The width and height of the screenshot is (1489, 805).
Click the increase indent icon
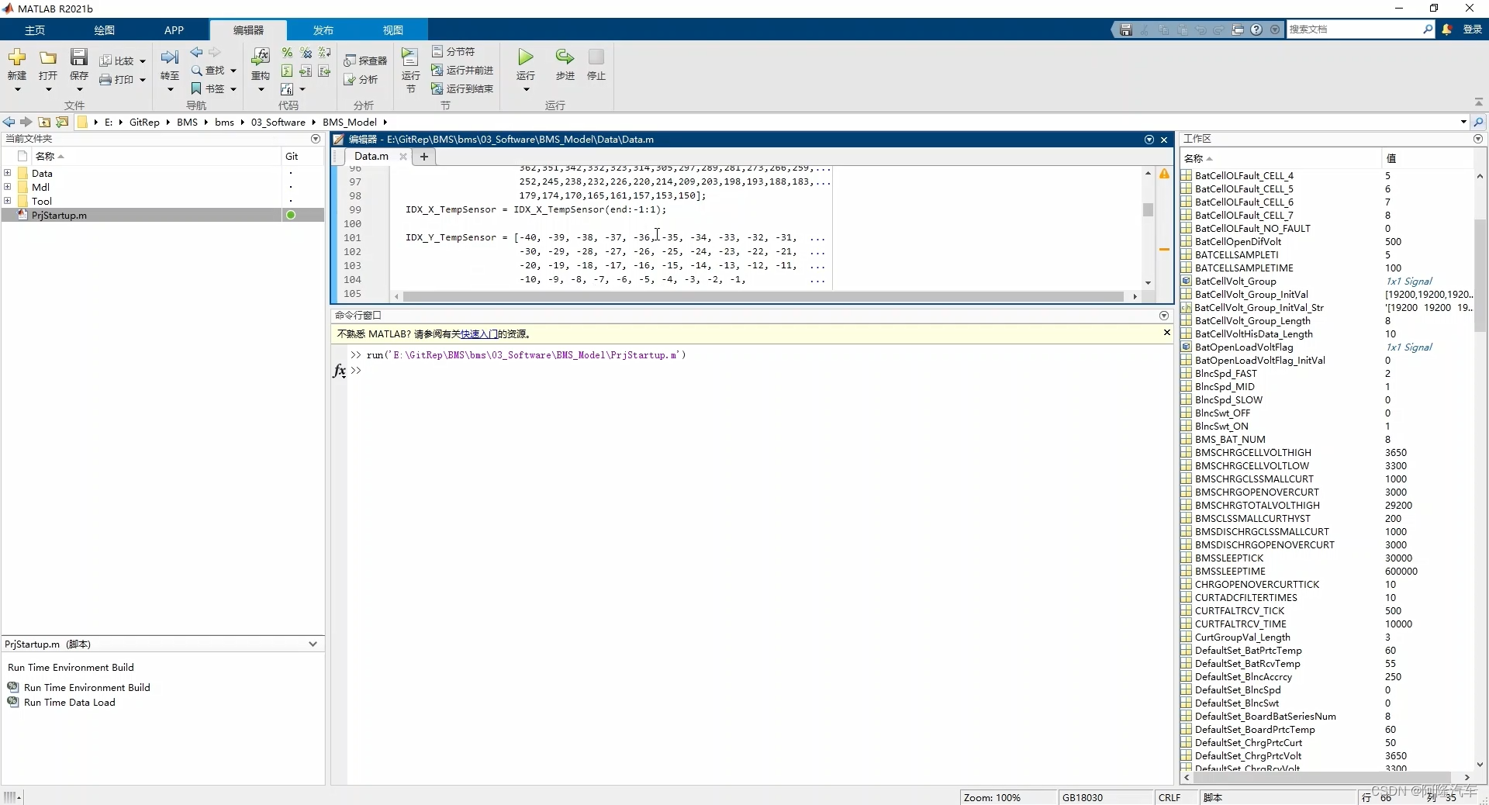306,71
